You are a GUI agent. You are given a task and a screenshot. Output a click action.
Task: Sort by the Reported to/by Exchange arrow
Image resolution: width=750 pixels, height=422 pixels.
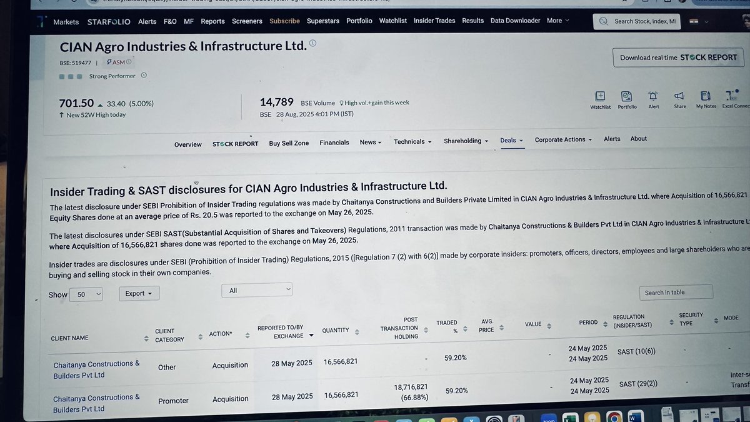[311, 336]
